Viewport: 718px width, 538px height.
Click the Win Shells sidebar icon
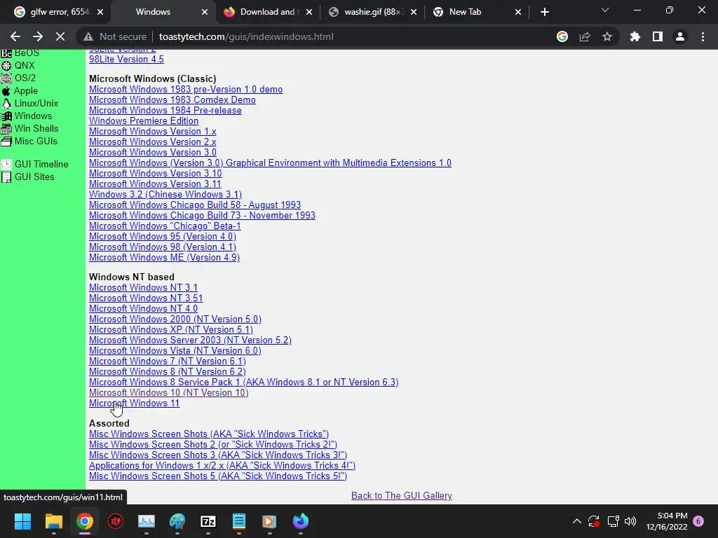tap(6, 129)
